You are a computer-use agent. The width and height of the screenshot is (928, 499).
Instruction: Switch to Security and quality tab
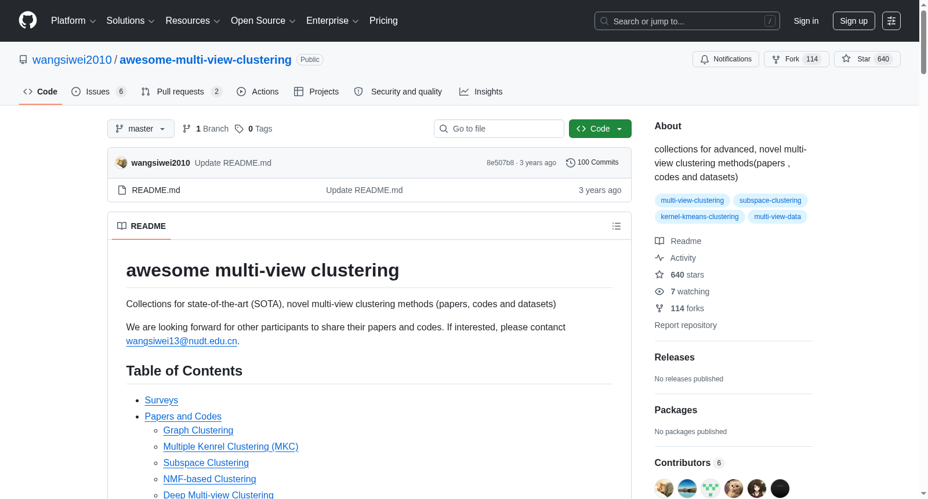[398, 92]
